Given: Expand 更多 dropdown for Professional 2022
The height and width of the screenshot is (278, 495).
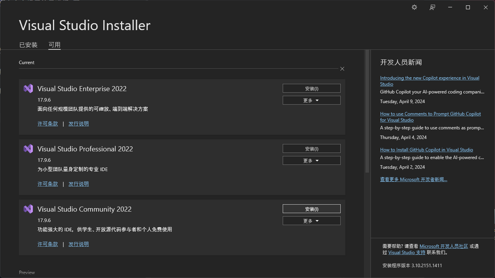Looking at the screenshot, I should point(311,161).
